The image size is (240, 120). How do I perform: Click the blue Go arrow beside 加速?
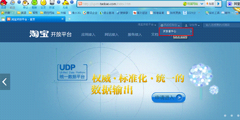point(218,4)
